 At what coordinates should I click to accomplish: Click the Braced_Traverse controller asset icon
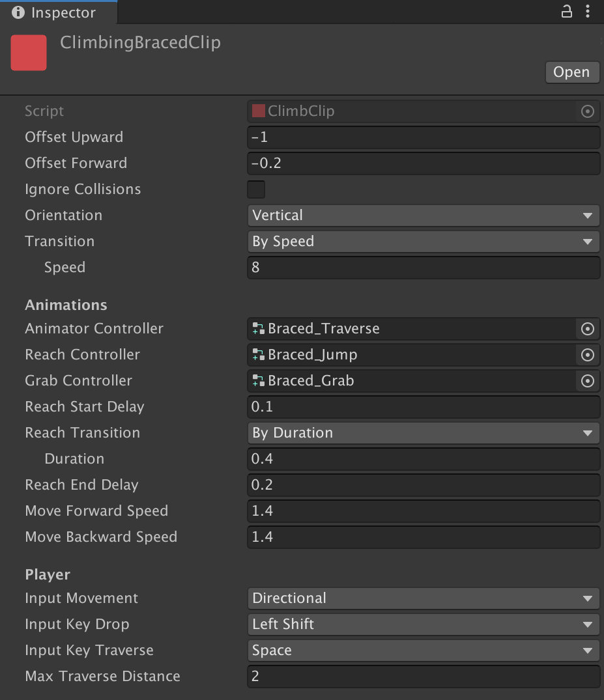point(258,329)
